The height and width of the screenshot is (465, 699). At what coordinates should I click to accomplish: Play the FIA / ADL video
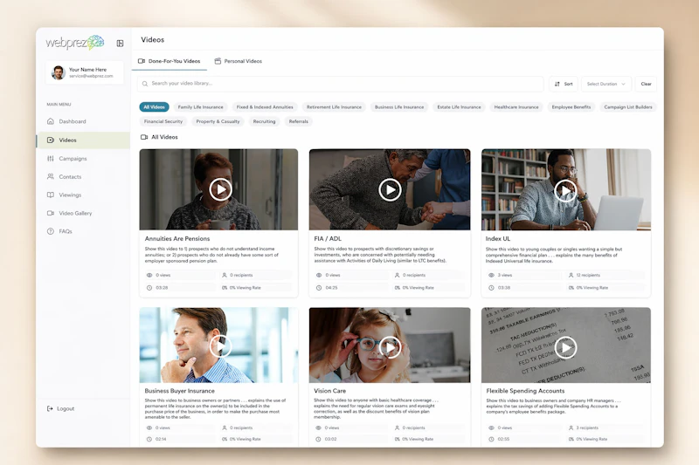(x=390, y=190)
